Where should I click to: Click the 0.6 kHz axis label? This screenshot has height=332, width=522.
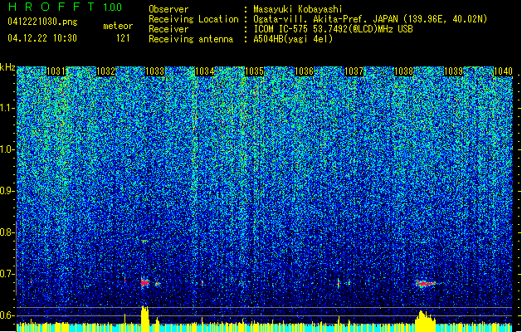click(x=7, y=315)
